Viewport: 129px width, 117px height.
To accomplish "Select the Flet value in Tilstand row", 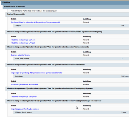I will click(x=123, y=26).
